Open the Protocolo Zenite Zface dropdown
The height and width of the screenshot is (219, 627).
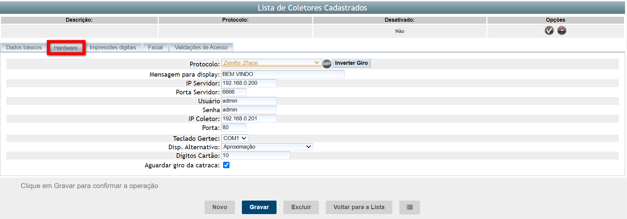(x=271, y=63)
